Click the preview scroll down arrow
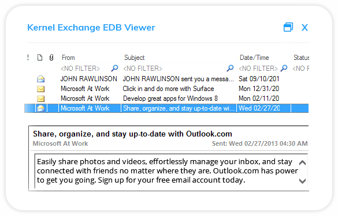Screen dimensions: 338x216 tap(303, 181)
